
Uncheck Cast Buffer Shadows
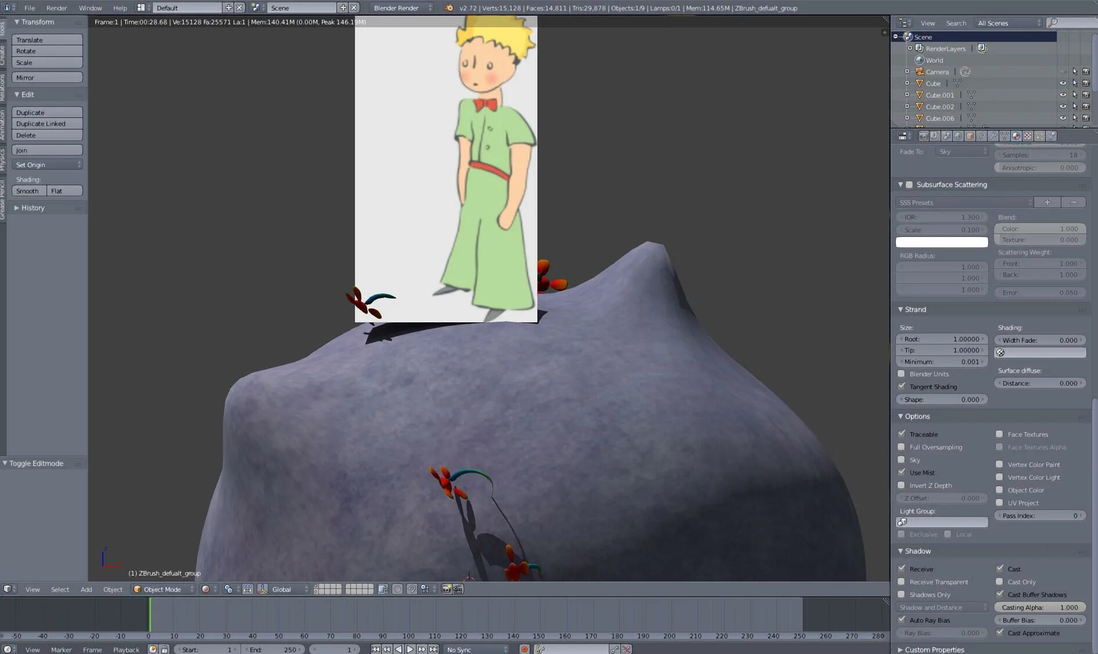point(999,594)
